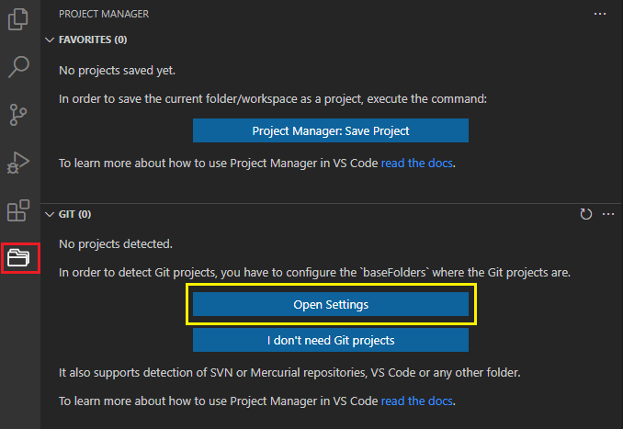Open the Explorer view in activity bar
This screenshot has width=623, height=429.
click(x=18, y=19)
